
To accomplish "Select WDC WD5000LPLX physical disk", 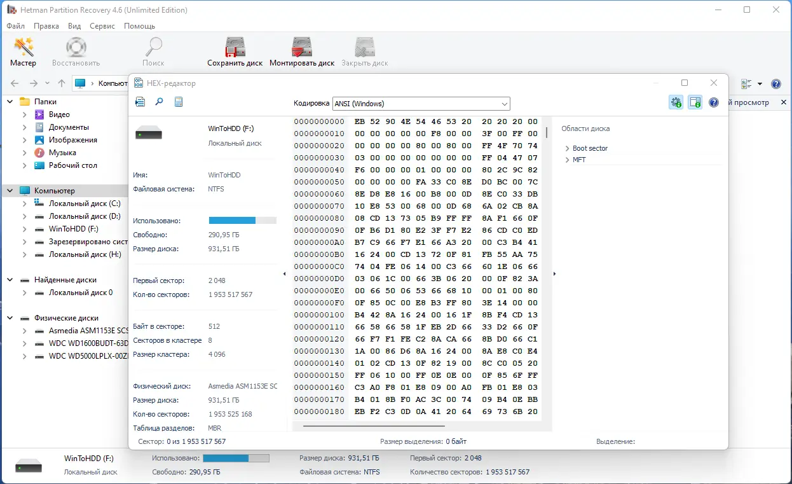I will [x=88, y=356].
